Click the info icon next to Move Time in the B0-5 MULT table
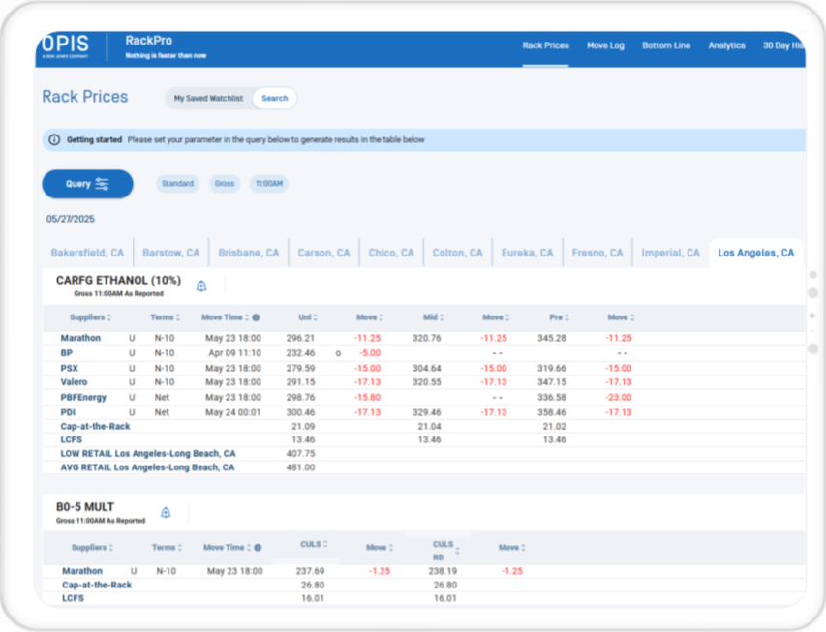 pos(256,548)
